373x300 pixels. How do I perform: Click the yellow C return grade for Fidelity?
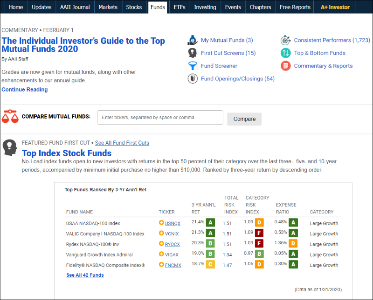(210, 264)
